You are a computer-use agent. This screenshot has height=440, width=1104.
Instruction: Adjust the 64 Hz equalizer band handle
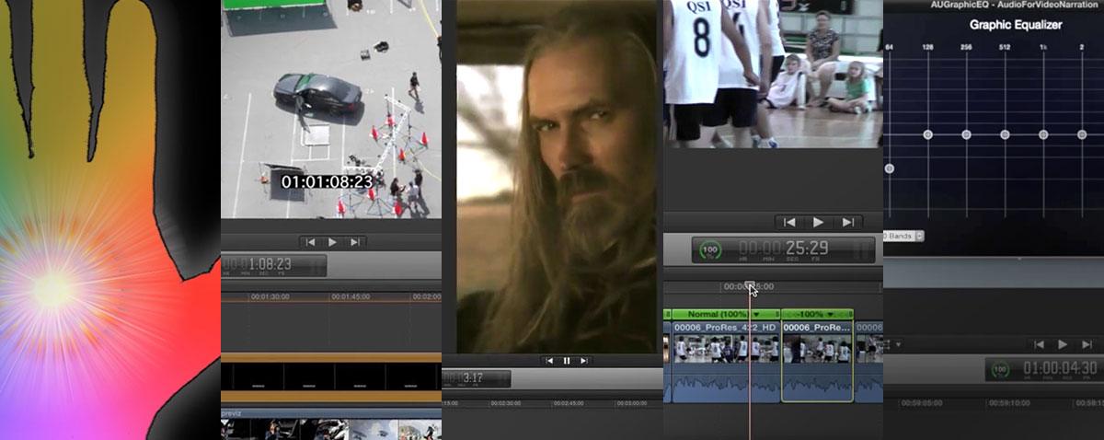tap(889, 168)
